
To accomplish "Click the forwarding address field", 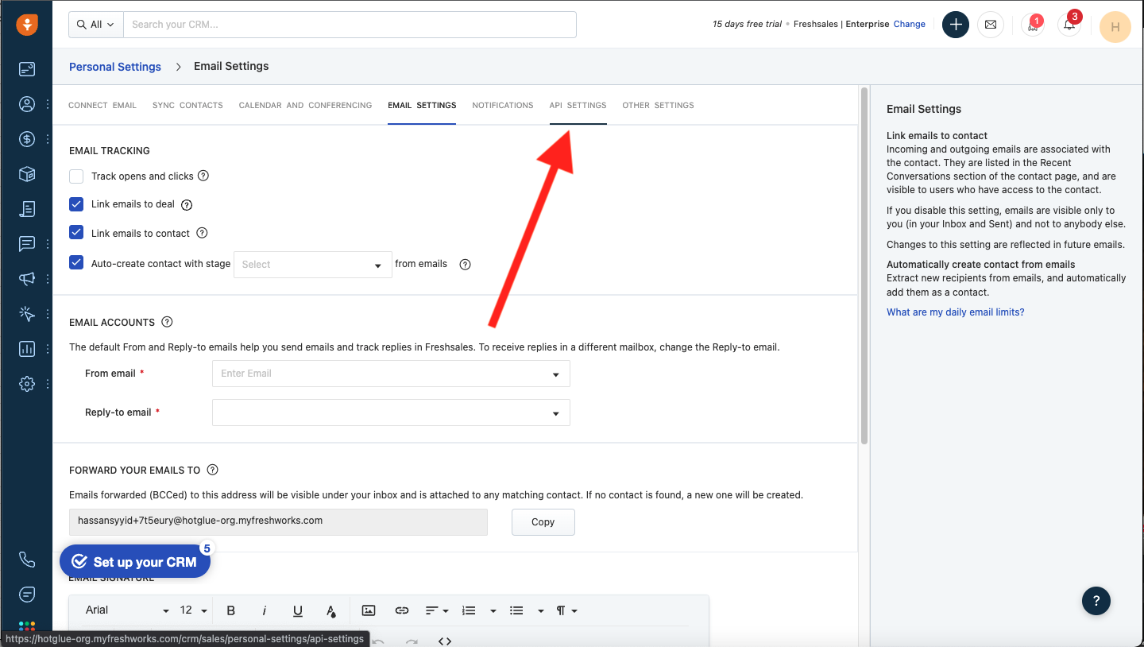I will (278, 522).
